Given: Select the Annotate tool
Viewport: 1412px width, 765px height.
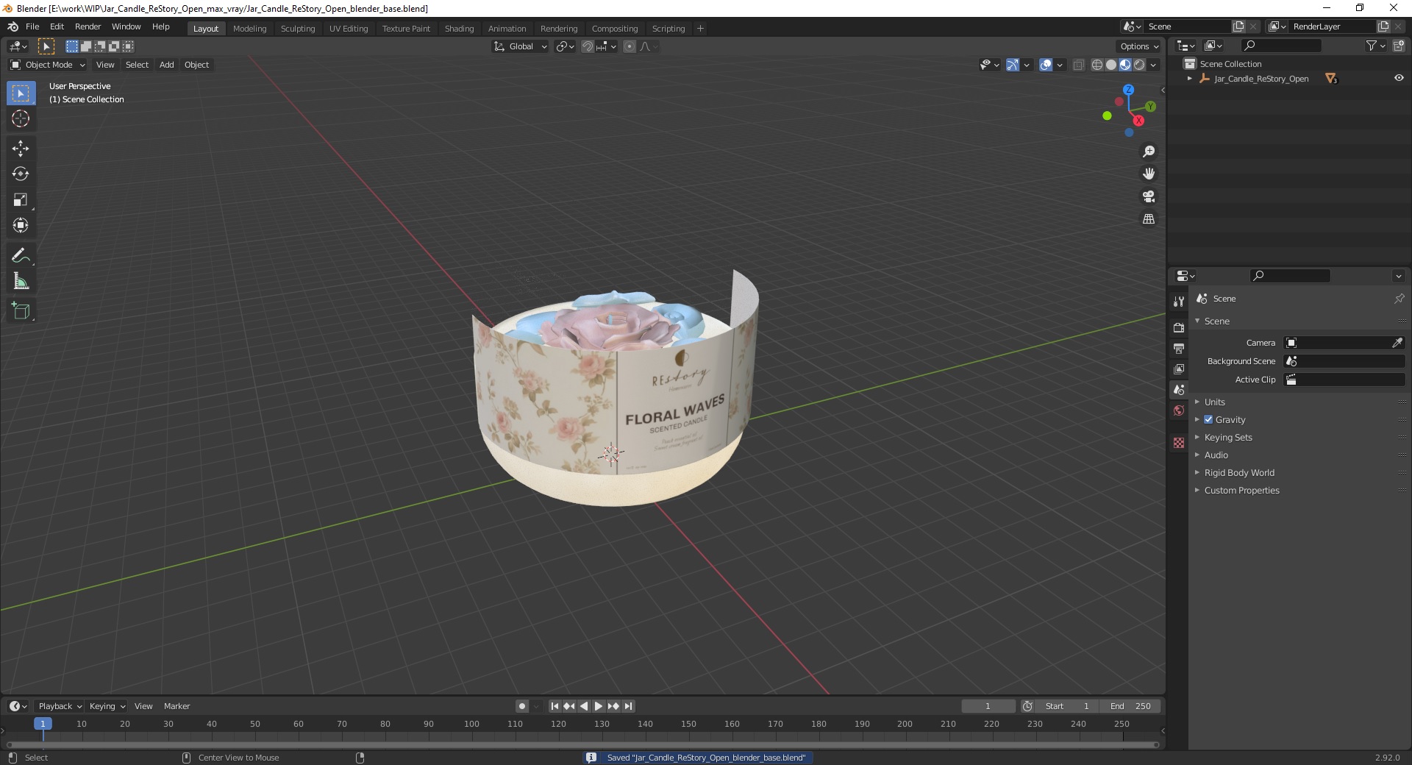Looking at the screenshot, I should click(x=21, y=256).
